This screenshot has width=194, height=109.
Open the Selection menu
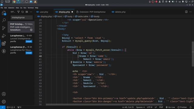[x=11, y=8]
